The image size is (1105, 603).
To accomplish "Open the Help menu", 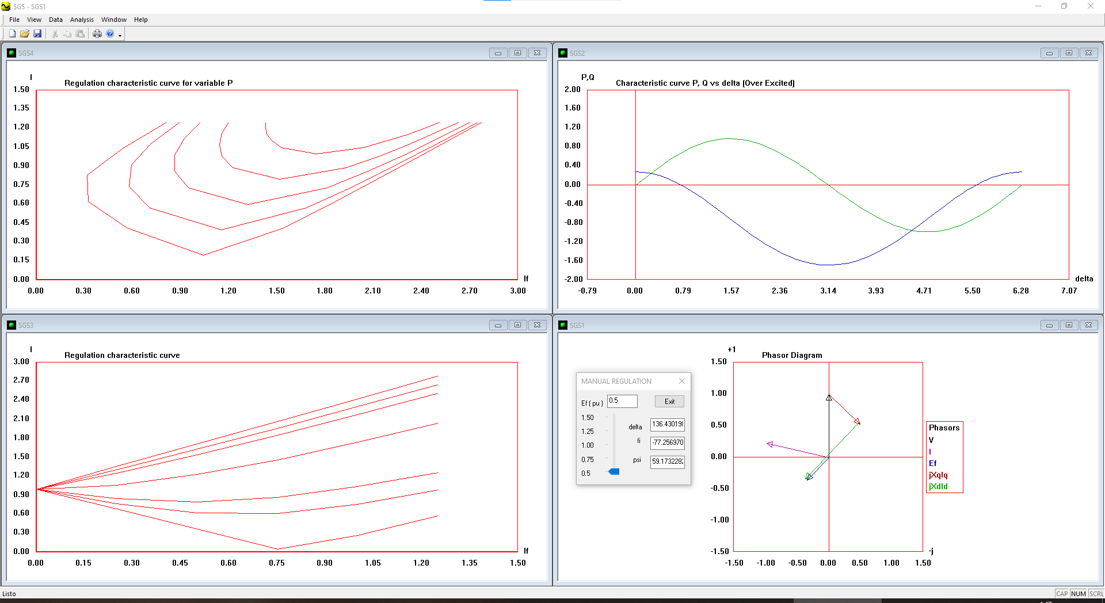I will (x=141, y=20).
